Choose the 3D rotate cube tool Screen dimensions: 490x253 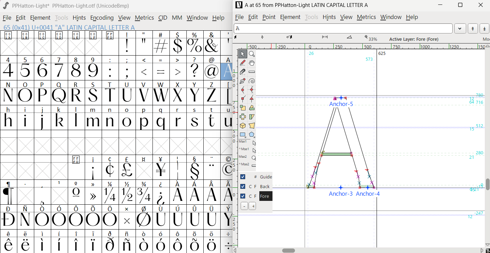pyautogui.click(x=243, y=126)
